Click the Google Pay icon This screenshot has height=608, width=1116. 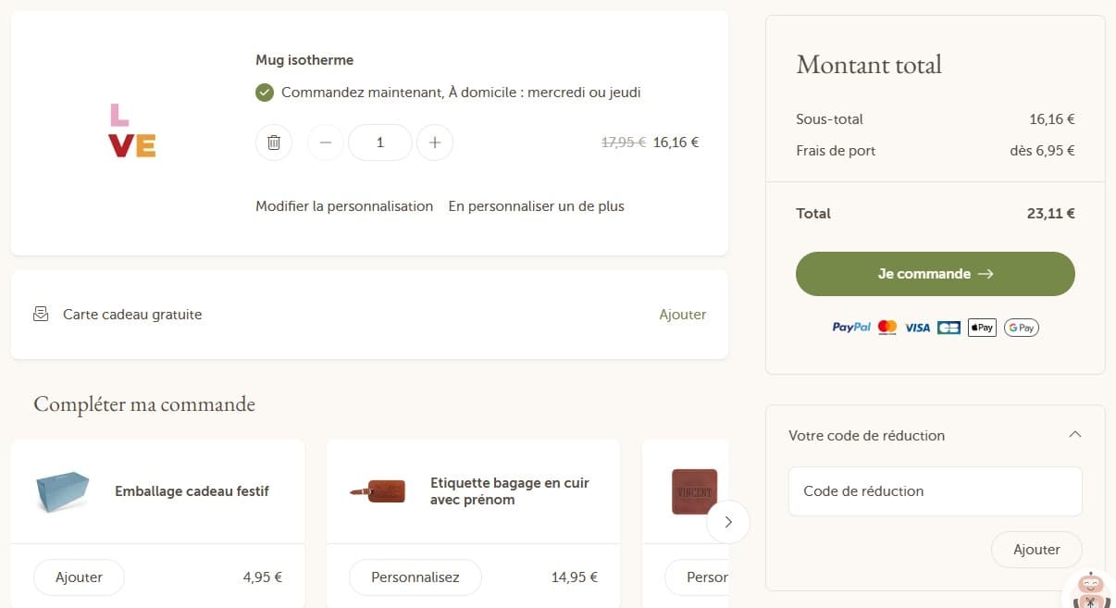(x=1022, y=327)
